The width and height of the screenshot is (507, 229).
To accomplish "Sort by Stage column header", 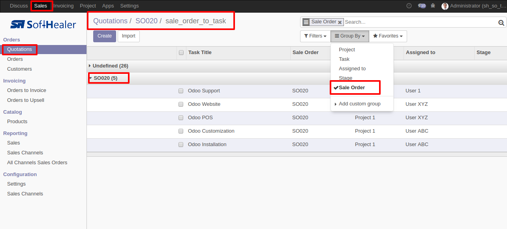I will 490,53.
